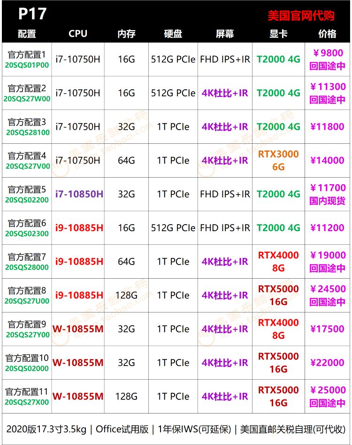The height and width of the screenshot is (445, 352).
Task: Select the CPU column header
Action: [x=78, y=34]
